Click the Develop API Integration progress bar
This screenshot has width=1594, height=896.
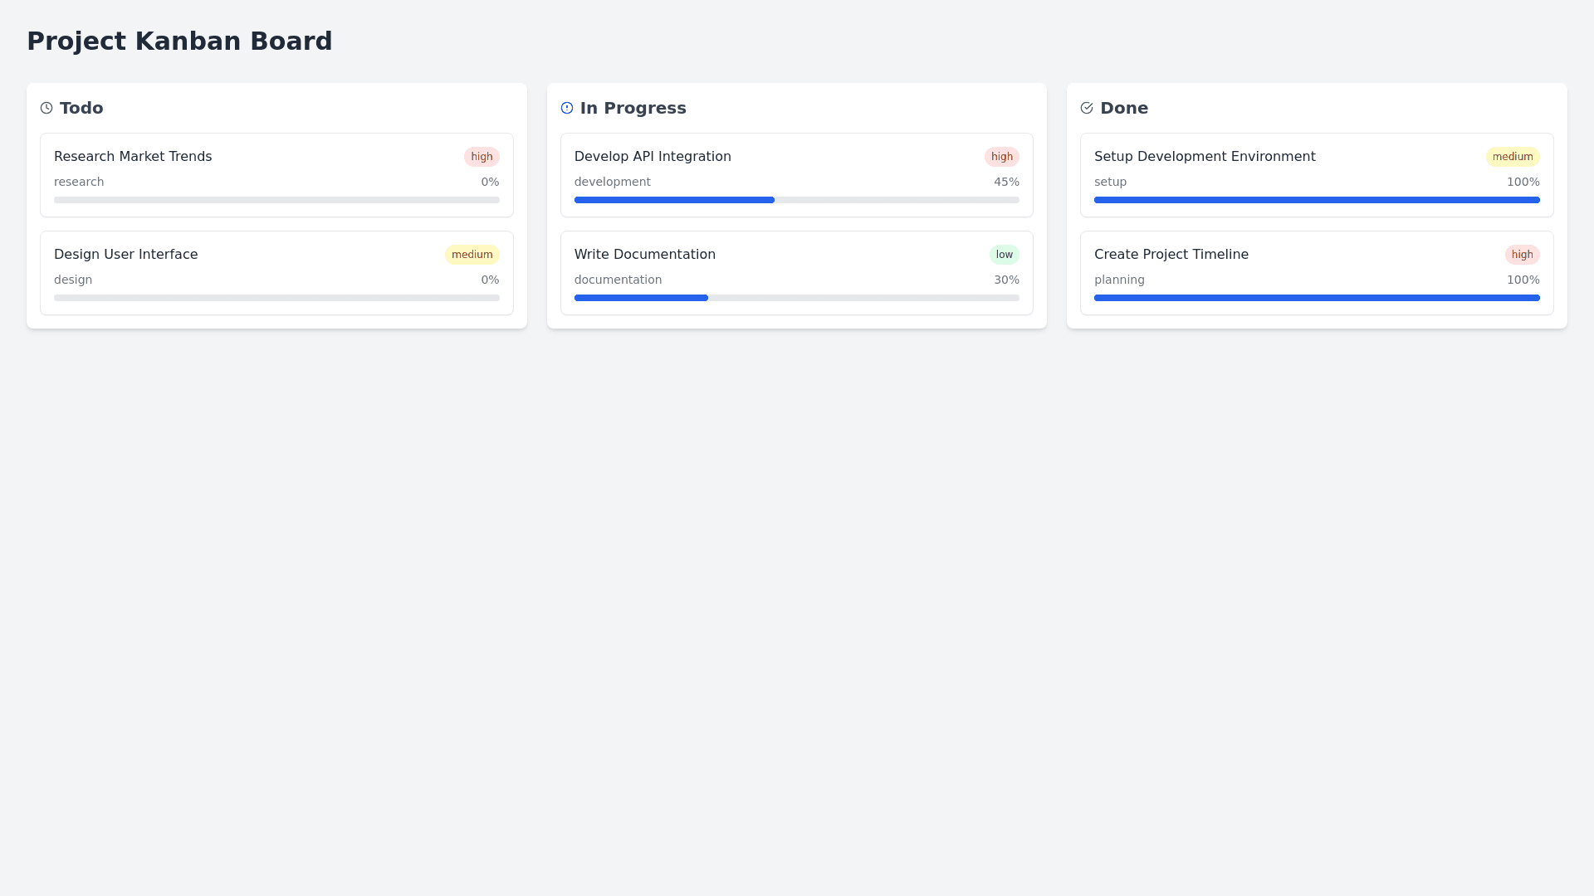pos(796,200)
